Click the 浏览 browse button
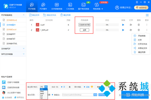Viewport: 151px width, 100px height. click(x=95, y=95)
